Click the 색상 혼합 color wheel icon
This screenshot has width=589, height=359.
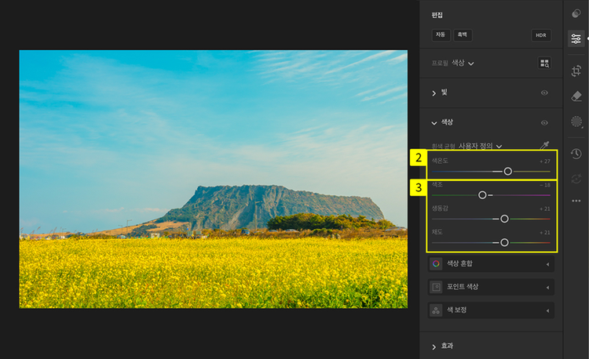point(436,264)
